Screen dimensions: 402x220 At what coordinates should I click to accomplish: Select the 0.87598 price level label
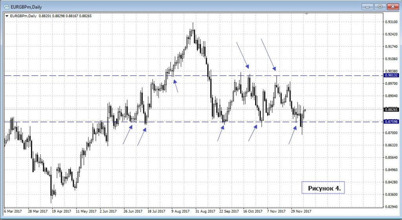pos(392,122)
